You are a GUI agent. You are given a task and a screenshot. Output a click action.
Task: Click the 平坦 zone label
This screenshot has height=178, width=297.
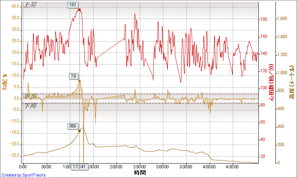tap(30, 96)
